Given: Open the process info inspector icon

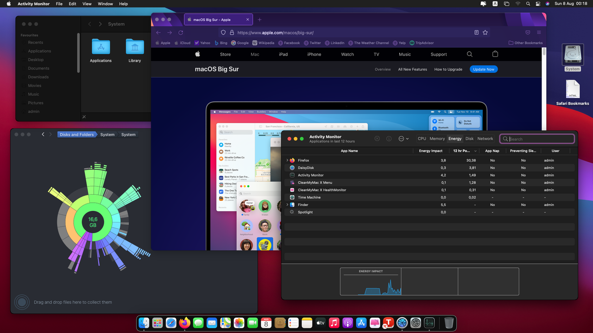Looking at the screenshot, I should pyautogui.click(x=389, y=139).
